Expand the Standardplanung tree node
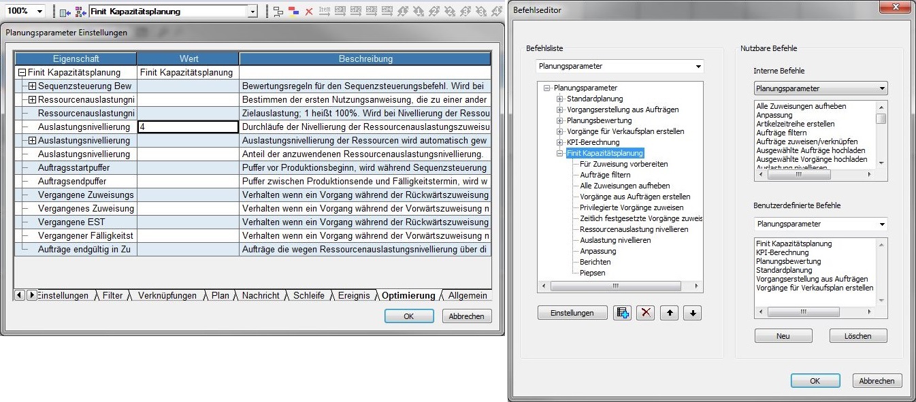 point(560,99)
